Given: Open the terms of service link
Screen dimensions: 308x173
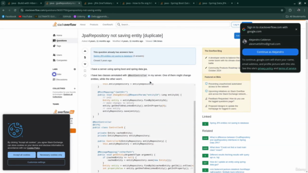Looking at the screenshot, I should point(287,68).
